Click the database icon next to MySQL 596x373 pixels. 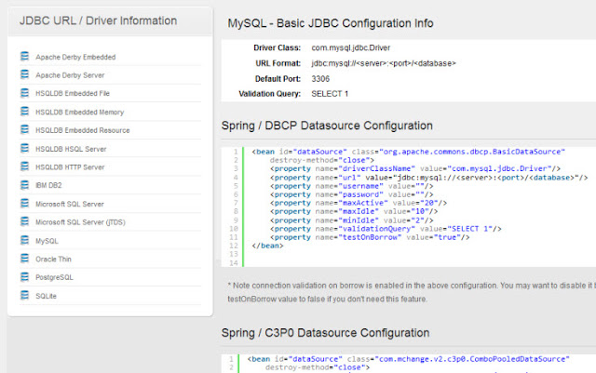(x=25, y=240)
